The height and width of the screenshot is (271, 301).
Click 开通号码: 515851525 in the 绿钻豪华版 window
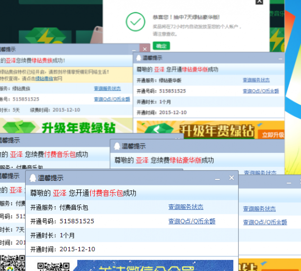tap(161, 91)
